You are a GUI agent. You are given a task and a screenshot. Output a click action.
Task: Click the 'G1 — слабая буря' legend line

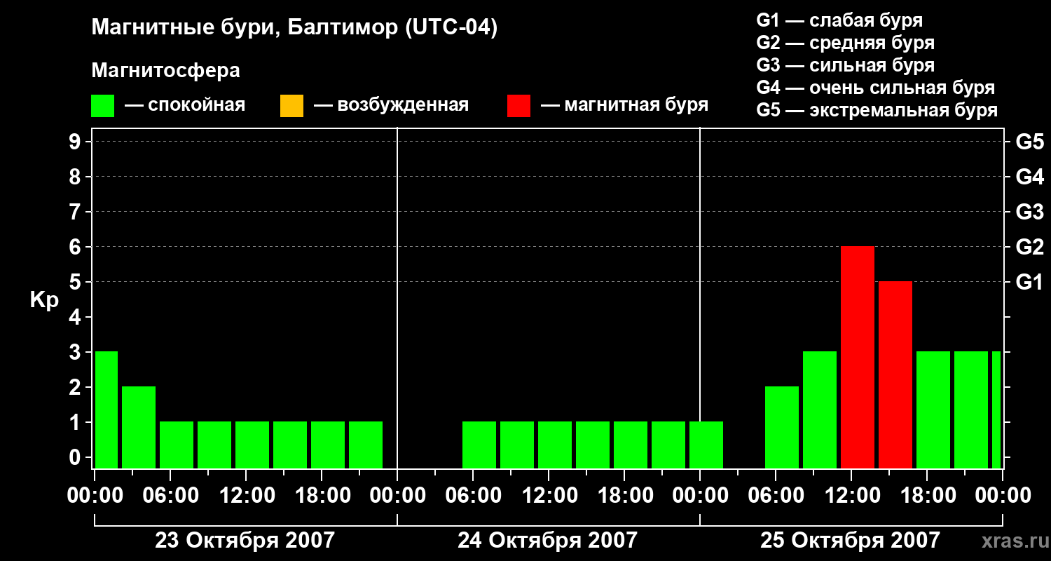tap(839, 20)
